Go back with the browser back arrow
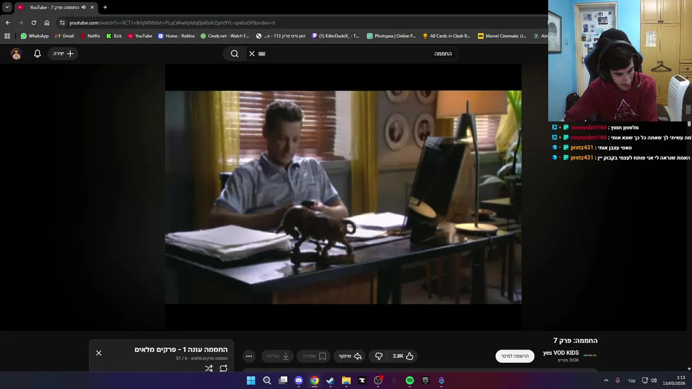This screenshot has height=389, width=692. click(8, 23)
